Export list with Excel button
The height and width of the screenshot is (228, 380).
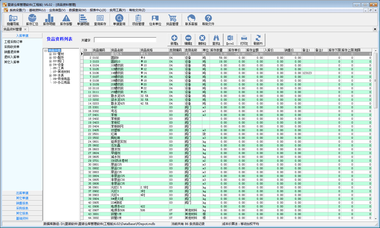pyautogui.click(x=230, y=40)
